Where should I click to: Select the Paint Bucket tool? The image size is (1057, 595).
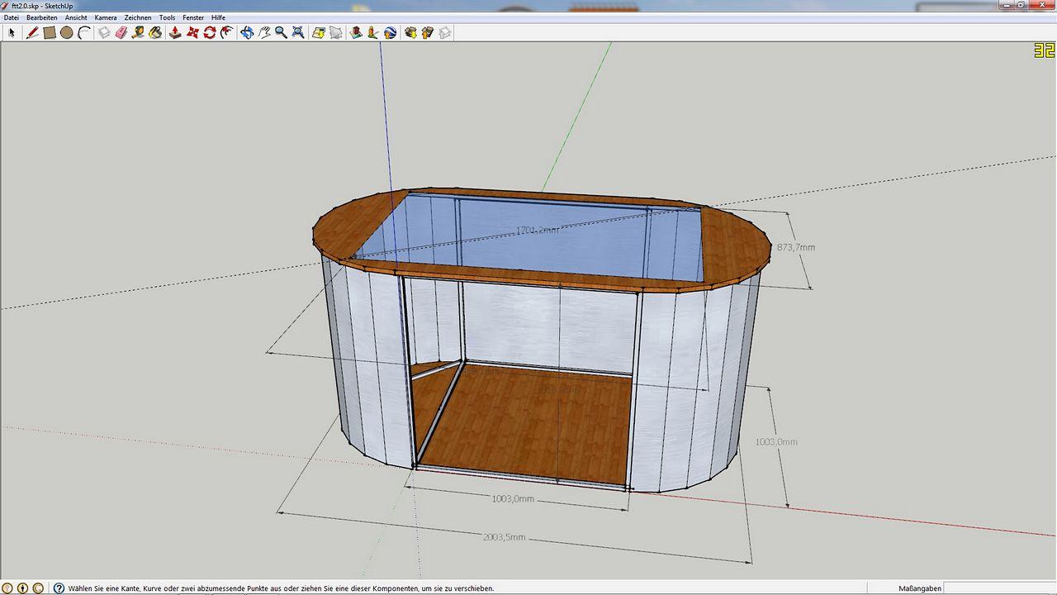[155, 33]
